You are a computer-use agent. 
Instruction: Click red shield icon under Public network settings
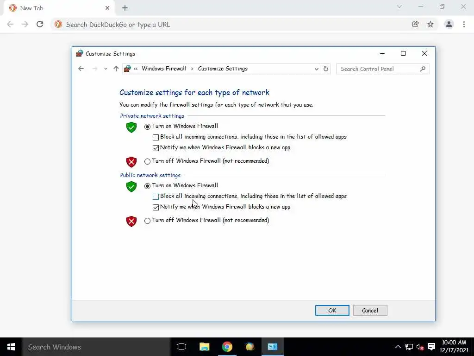[131, 221]
